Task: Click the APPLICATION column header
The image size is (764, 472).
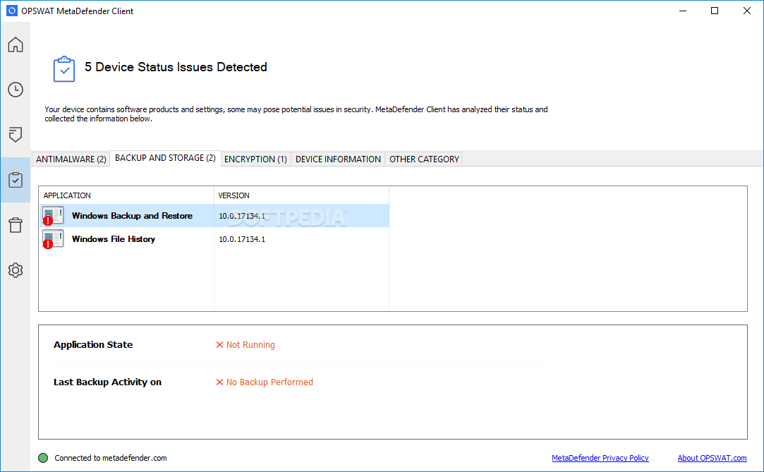Action: (126, 195)
